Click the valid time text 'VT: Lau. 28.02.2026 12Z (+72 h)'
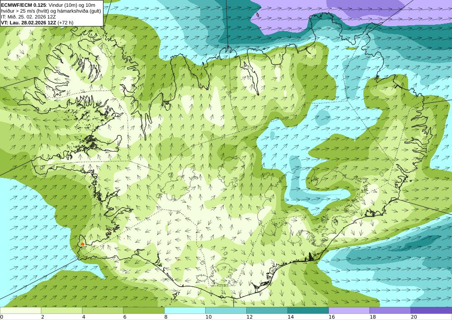This screenshot has width=452, height=320. [x=37, y=23]
